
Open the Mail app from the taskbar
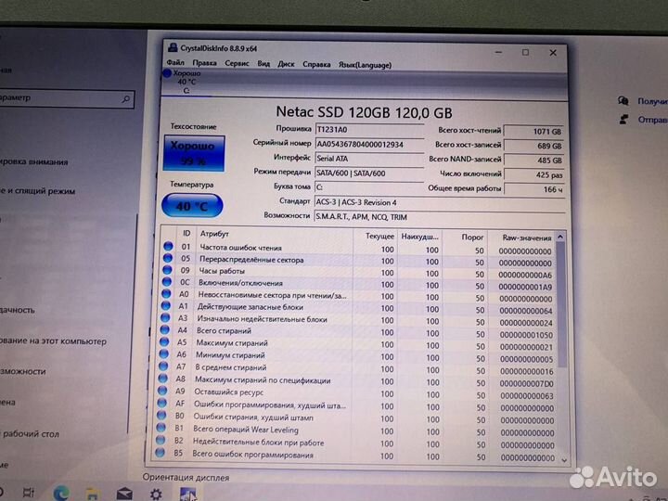tap(124, 494)
